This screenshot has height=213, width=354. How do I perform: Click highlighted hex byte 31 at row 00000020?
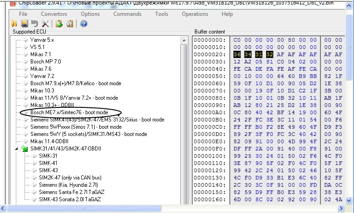(x=259, y=54)
